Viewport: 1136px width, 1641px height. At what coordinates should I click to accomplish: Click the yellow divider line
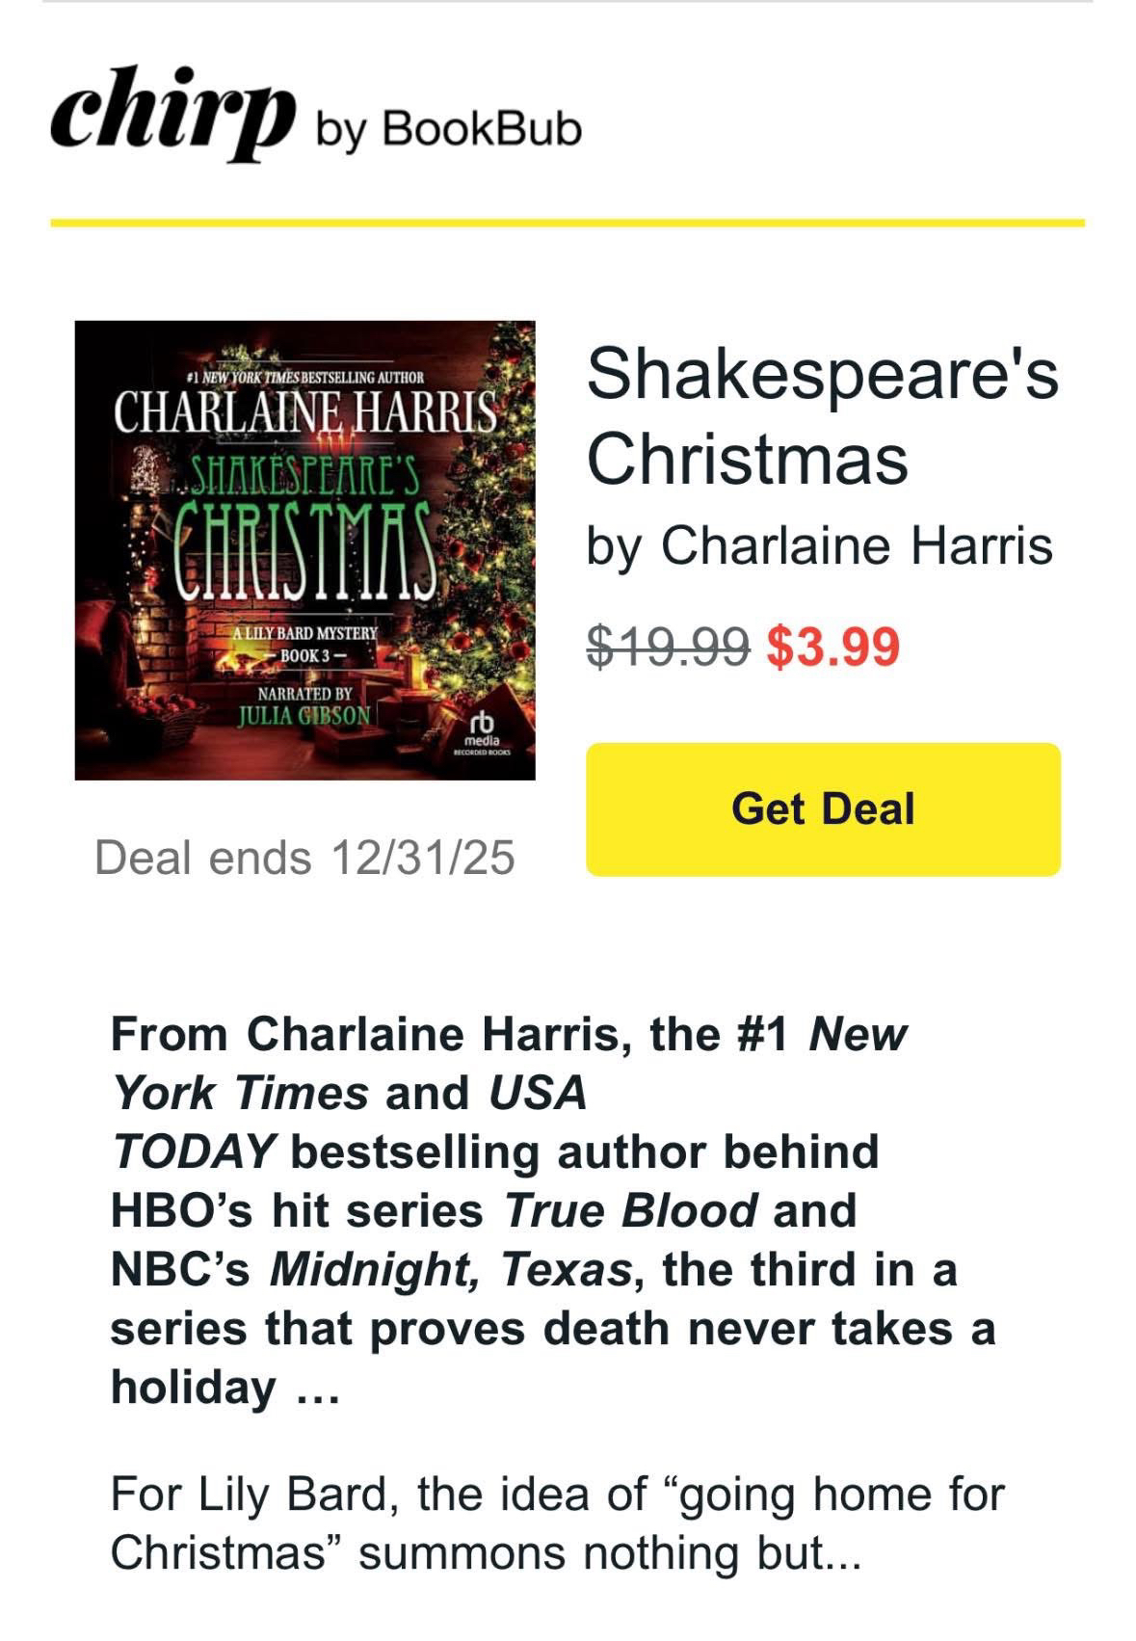568,223
